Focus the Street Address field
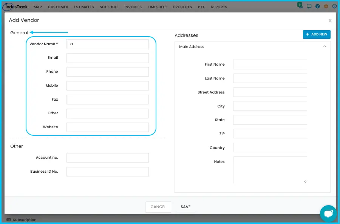The image size is (340, 224). 270,92
